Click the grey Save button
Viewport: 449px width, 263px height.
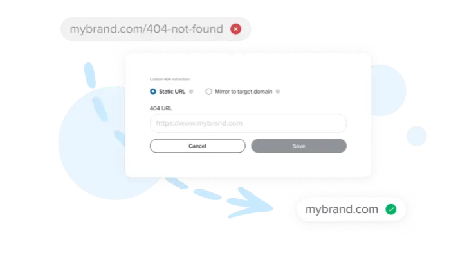click(298, 146)
